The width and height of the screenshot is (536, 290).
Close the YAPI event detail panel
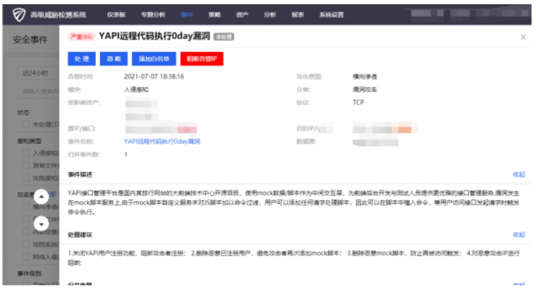pos(523,37)
